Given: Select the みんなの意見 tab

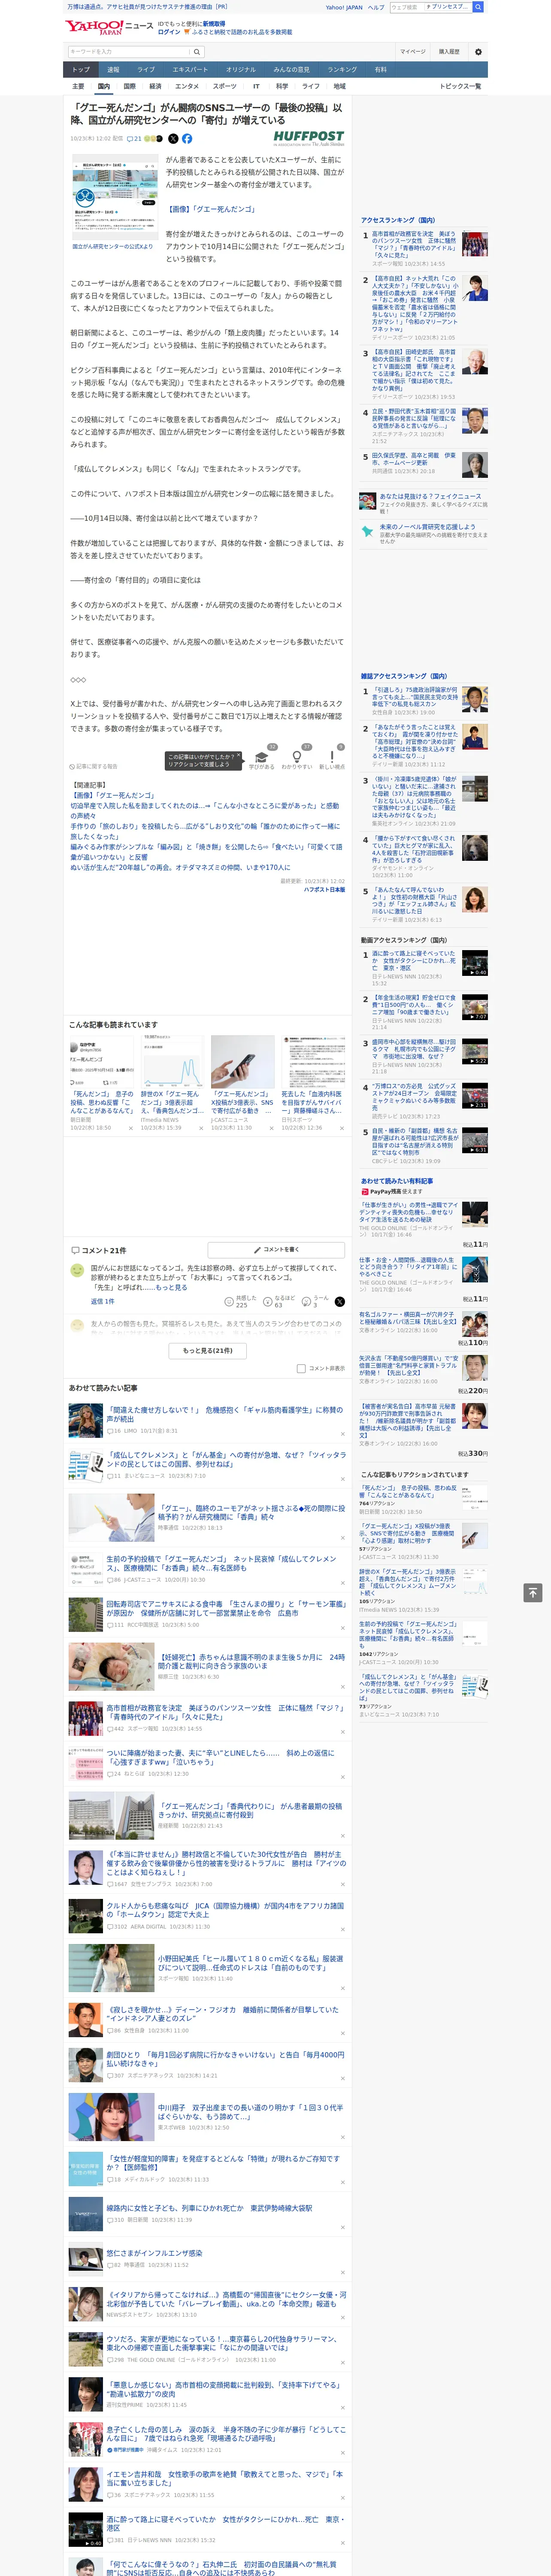Looking at the screenshot, I should pyautogui.click(x=291, y=69).
